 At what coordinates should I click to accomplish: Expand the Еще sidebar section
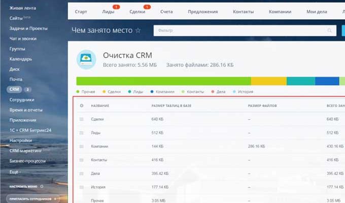(x=15, y=172)
